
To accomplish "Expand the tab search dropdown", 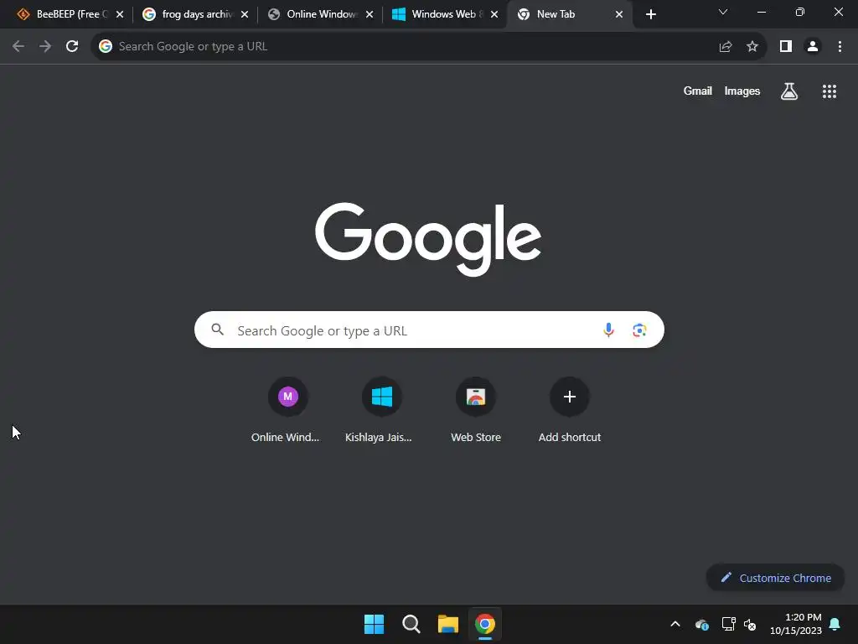I will [x=723, y=12].
